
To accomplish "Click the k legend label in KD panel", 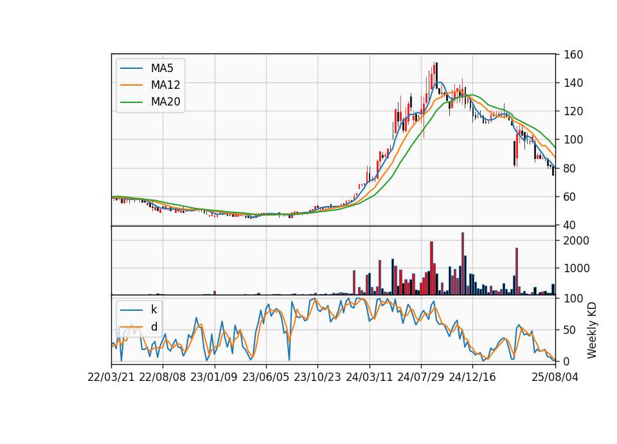I will click(154, 310).
